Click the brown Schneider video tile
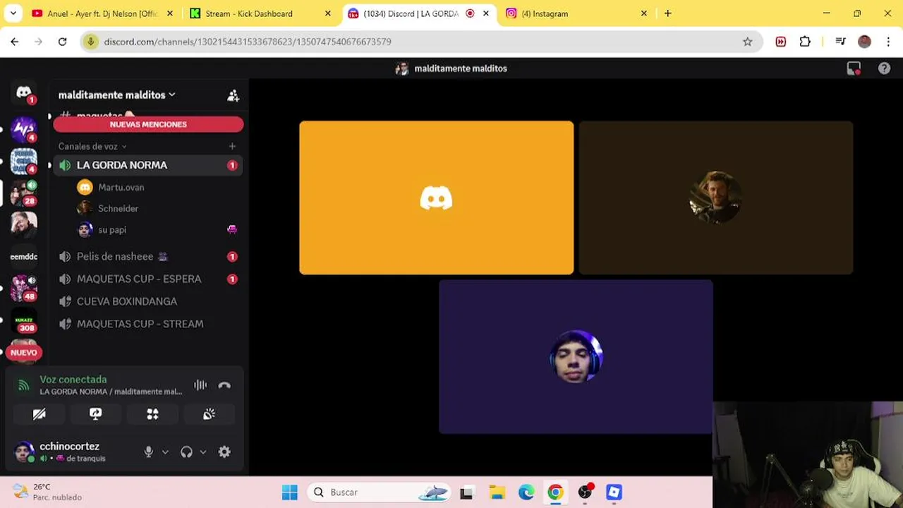Viewport: 903px width, 508px height. pos(715,198)
